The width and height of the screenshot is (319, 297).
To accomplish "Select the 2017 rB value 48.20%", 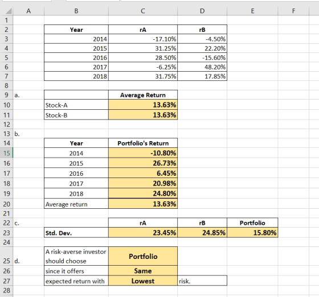I will [202, 67].
